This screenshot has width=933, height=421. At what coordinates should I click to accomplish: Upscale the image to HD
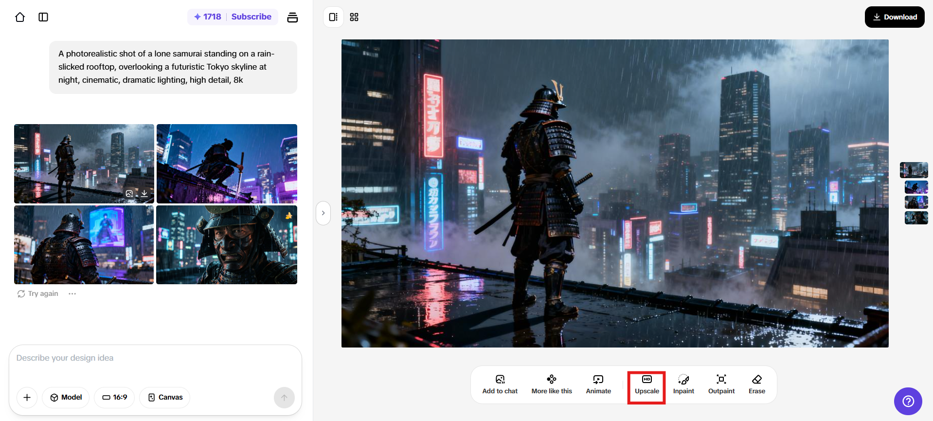click(647, 384)
